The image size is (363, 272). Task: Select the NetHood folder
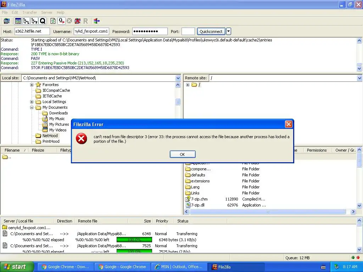click(50, 136)
